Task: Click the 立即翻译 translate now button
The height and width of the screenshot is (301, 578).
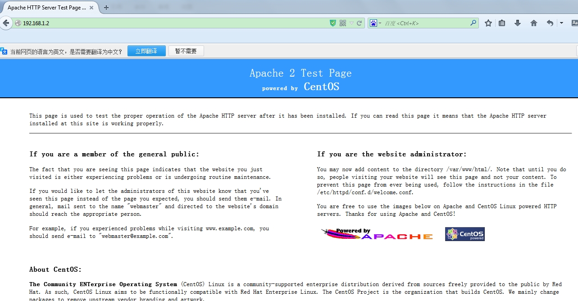Action: click(146, 51)
